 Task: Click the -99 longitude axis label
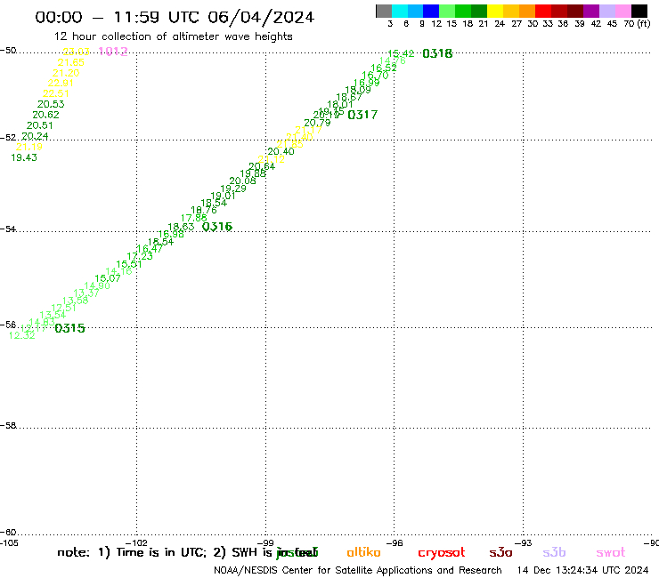[265, 543]
